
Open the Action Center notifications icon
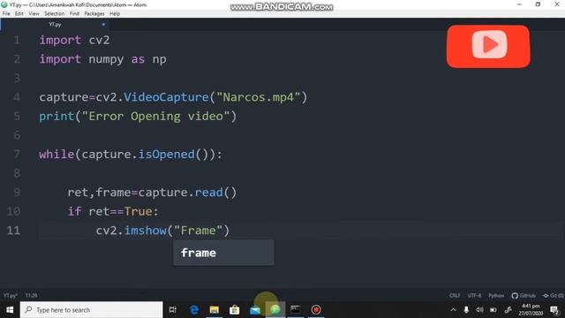(x=554, y=310)
